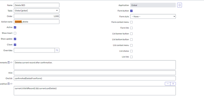Check the Form link checkbox
Screen dimensions: 204x96
pos(131,28)
